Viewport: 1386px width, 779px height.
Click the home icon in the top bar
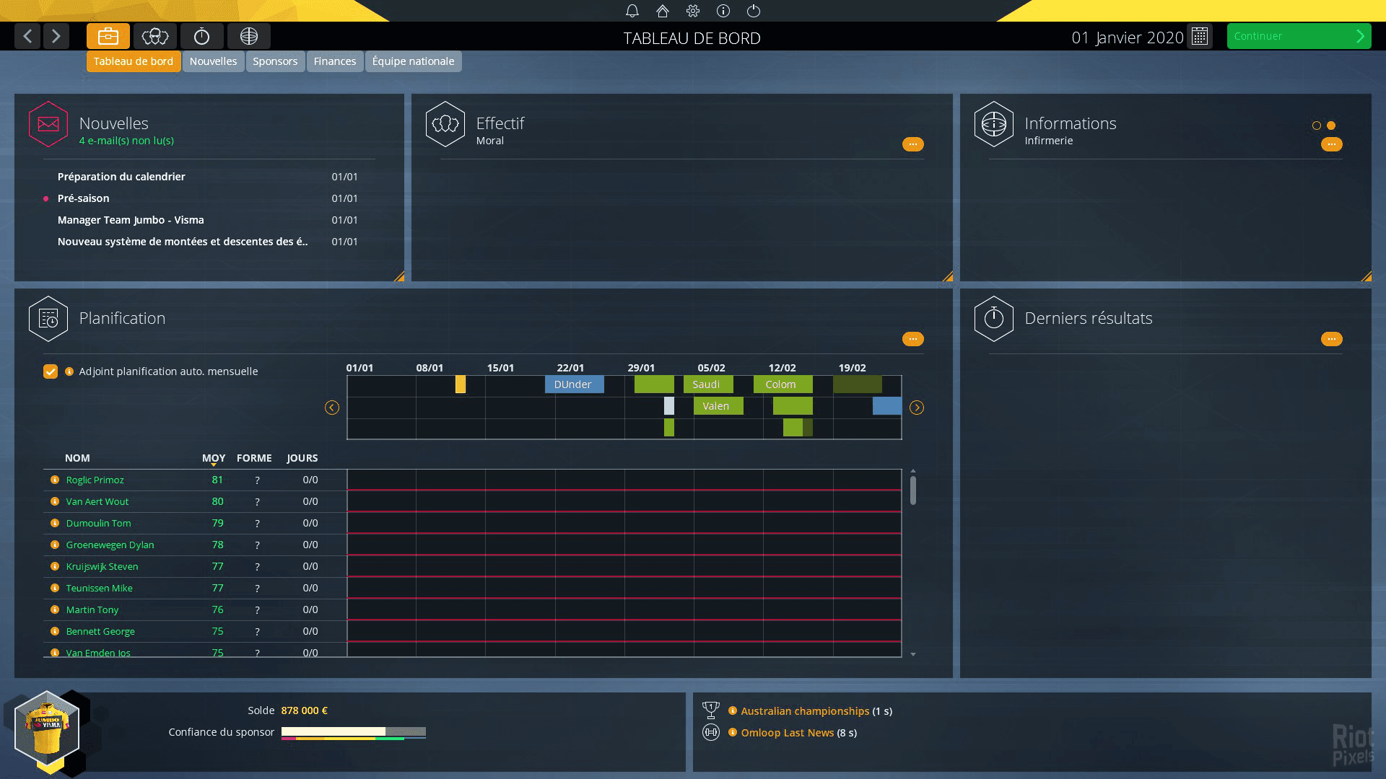click(662, 11)
